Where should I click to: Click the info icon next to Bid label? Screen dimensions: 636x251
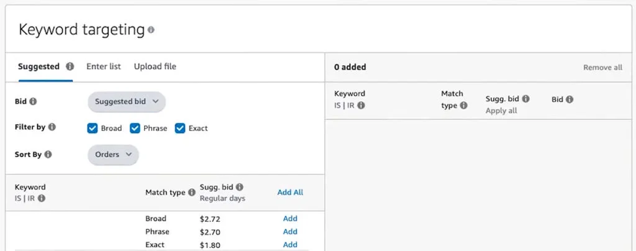point(33,101)
